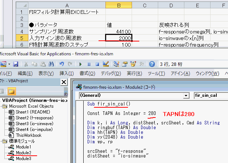Select ThisWorkbook in the project tree
This screenshot has height=163, width=228.
pos(29,135)
